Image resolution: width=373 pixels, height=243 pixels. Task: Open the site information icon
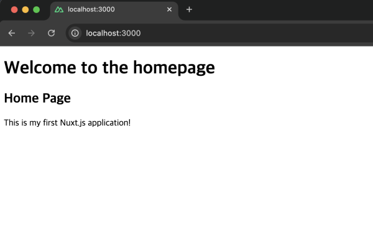pos(75,33)
